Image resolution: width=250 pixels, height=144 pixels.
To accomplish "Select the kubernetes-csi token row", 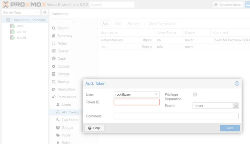I will click(174, 40).
